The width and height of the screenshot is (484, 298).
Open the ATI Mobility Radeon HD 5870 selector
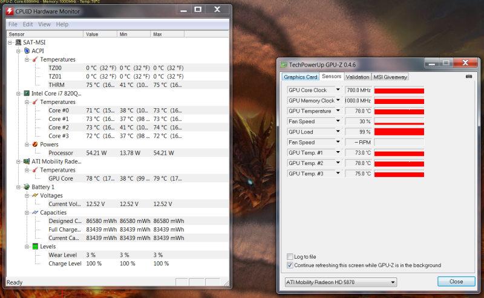click(341, 282)
